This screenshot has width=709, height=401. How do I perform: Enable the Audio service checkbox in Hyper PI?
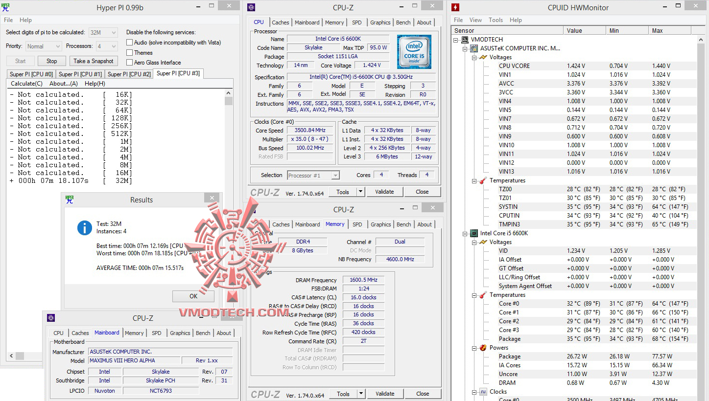130,43
